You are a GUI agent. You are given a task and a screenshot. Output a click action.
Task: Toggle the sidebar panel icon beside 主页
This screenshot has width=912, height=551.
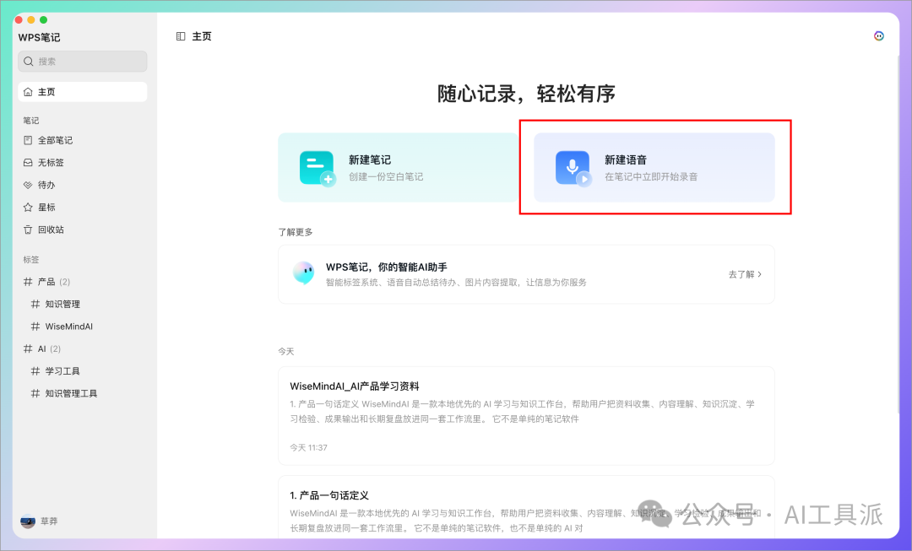click(x=181, y=36)
